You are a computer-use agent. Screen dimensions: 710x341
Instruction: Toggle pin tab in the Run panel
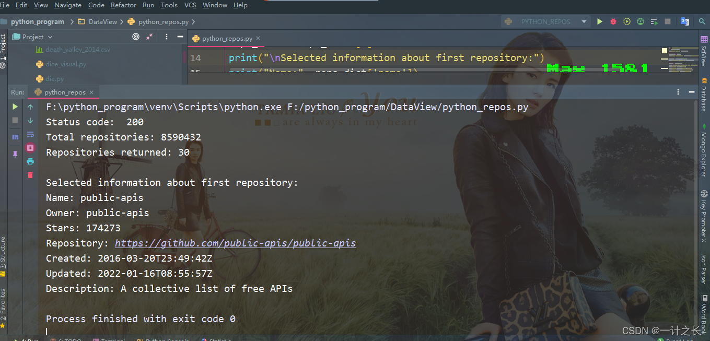[x=15, y=154]
